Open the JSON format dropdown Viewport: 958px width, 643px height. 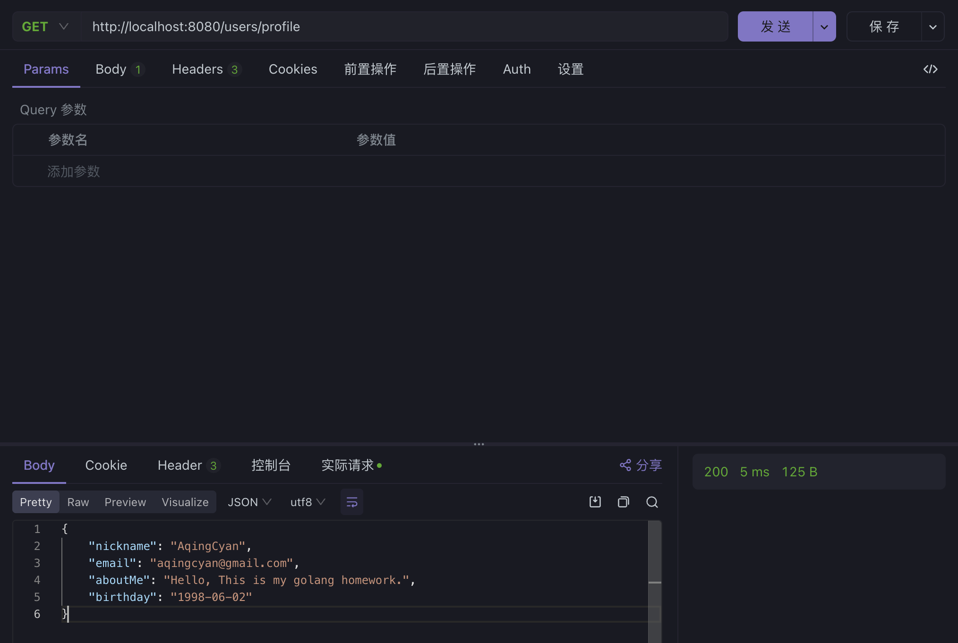click(x=249, y=502)
